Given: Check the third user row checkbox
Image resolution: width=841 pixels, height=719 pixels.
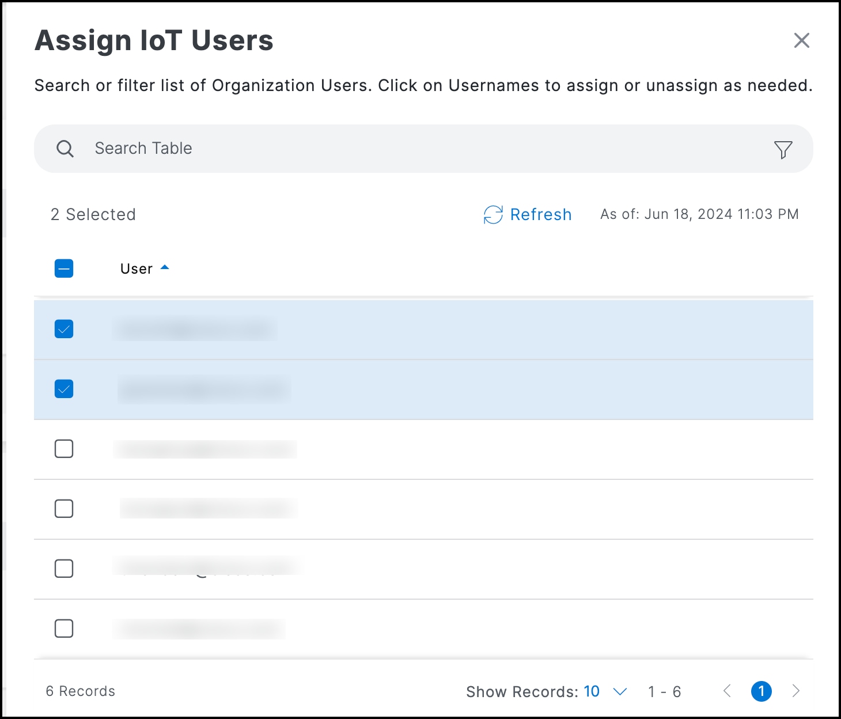Looking at the screenshot, I should coord(64,449).
